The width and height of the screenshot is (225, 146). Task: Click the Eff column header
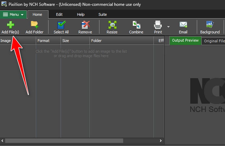pos(159,41)
